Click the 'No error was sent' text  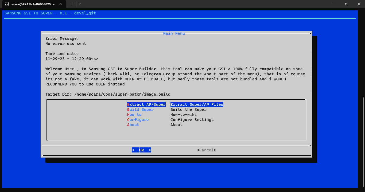(66, 44)
